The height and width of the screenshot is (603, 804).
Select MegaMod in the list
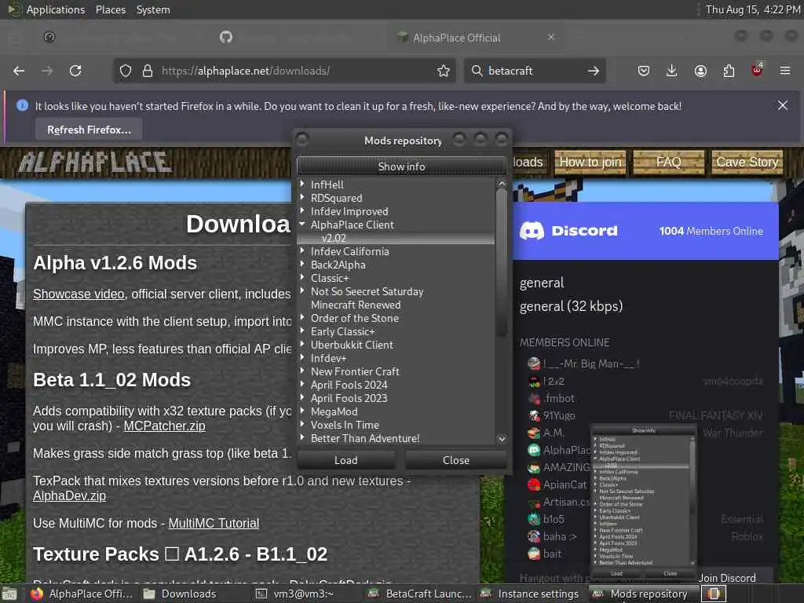334,411
